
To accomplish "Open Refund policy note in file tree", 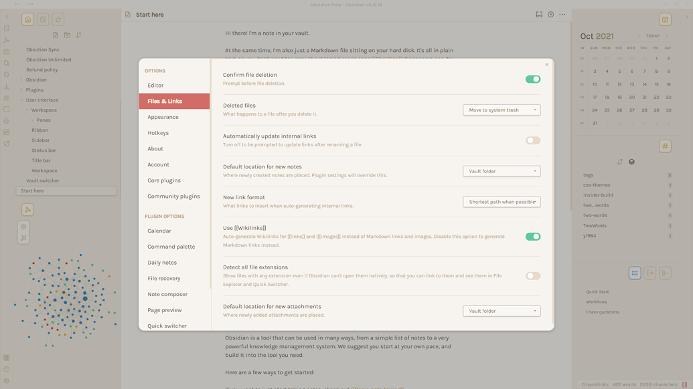I will tap(42, 70).
